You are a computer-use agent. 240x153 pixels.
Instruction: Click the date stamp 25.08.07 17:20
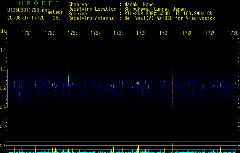26,18
